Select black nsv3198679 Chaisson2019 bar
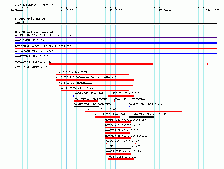The width and height of the screenshot is (224, 169). coord(119,149)
